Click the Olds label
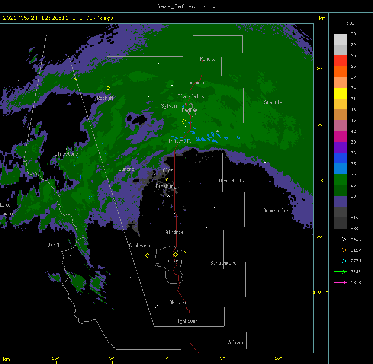373x364 pixels. (168, 170)
